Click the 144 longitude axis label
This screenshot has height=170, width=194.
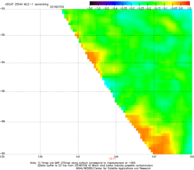[x=116, y=157]
